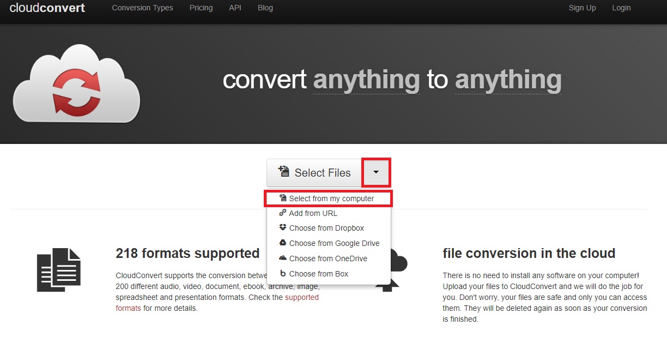Click file icon beside 'Select from my computer'
The image size is (667, 337).
282,198
